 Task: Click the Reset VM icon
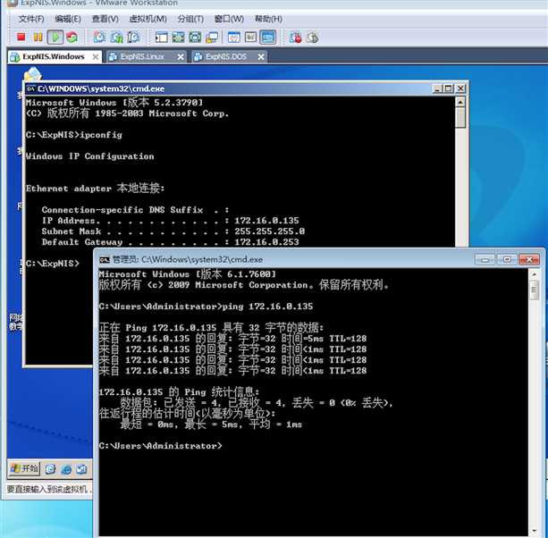pos(72,37)
